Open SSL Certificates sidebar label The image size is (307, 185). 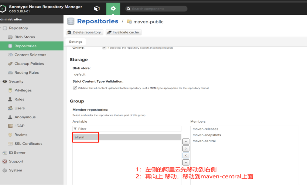click(28, 144)
